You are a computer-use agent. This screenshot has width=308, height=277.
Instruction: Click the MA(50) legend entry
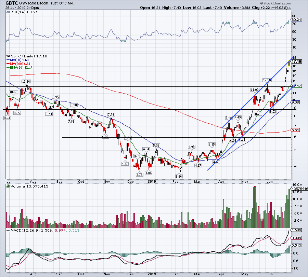[x=17, y=60]
